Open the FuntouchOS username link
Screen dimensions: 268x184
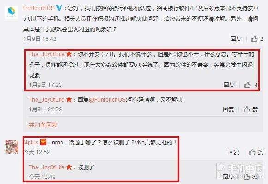click(x=39, y=8)
